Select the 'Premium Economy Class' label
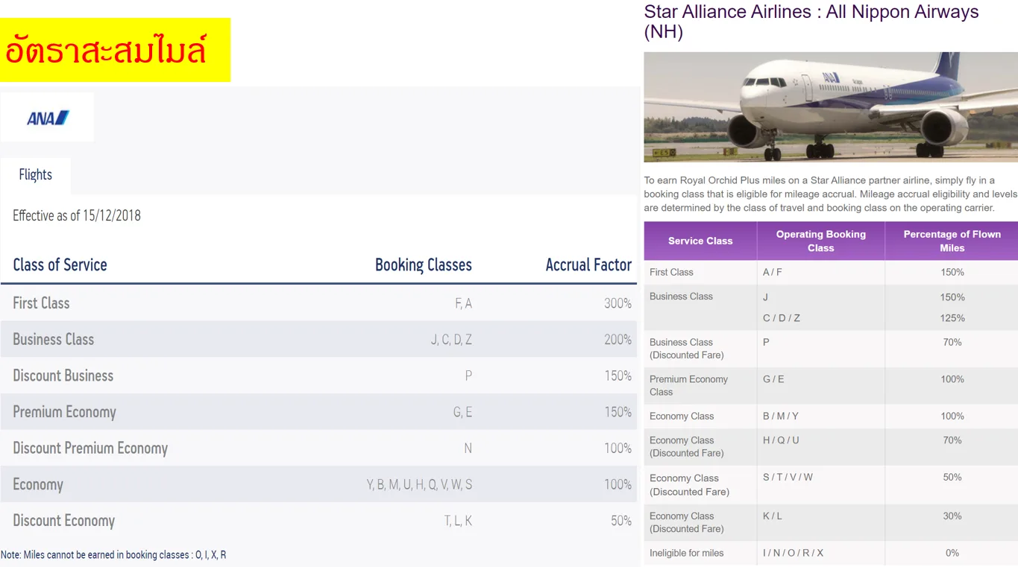Image resolution: width=1018 pixels, height=567 pixels. click(x=688, y=385)
